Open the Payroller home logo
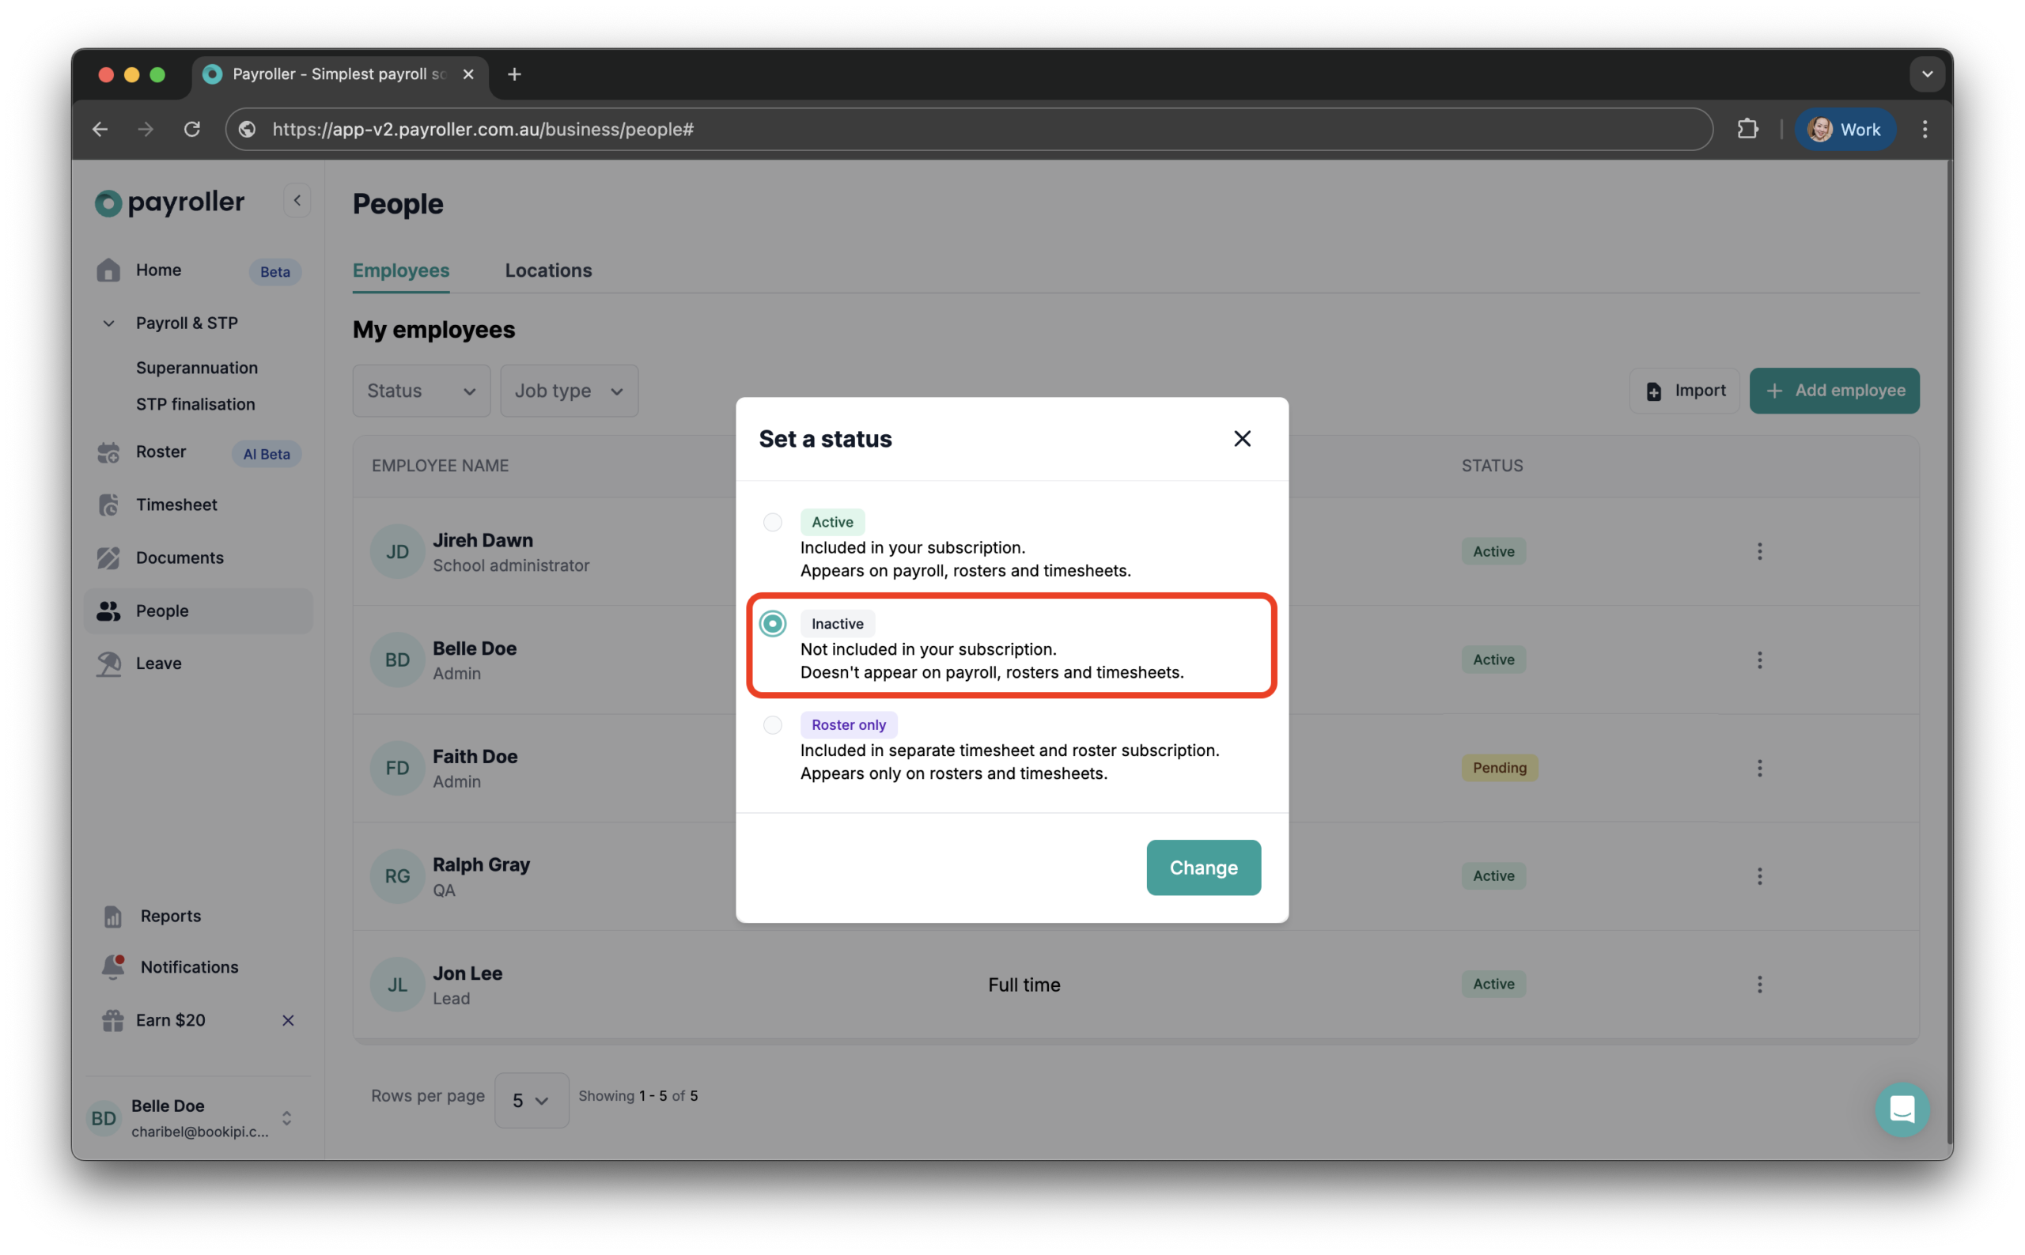The height and width of the screenshot is (1255, 2025). [x=169, y=202]
